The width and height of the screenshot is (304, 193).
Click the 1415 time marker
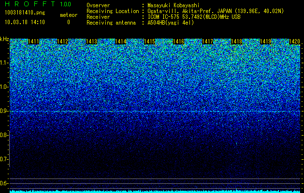[150, 41]
